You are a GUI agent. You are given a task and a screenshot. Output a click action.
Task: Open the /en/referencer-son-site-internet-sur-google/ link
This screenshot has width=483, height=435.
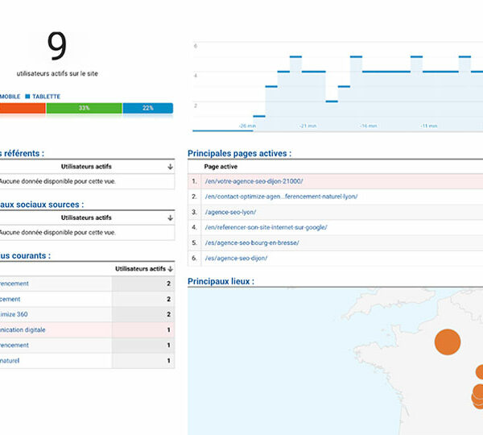pos(266,227)
